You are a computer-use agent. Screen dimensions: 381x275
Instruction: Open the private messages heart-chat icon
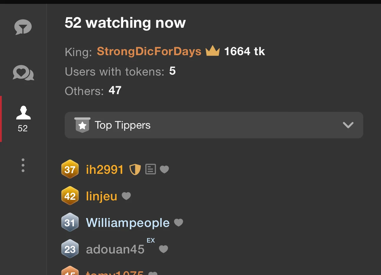click(x=23, y=73)
